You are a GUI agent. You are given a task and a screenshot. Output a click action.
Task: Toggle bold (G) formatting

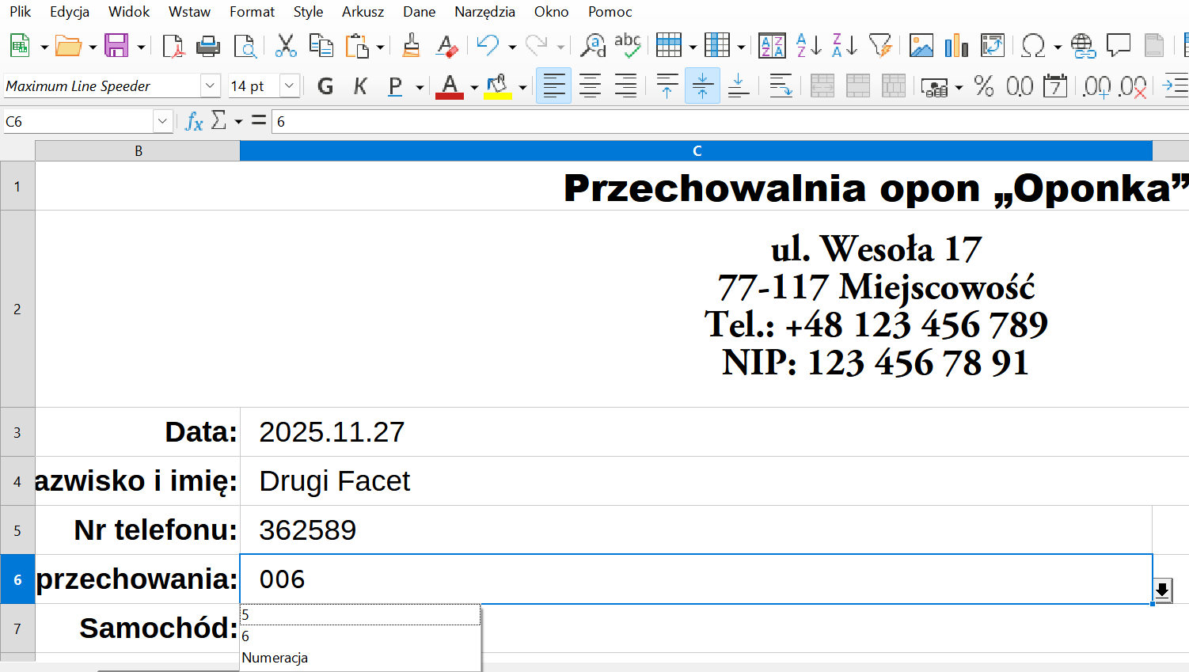point(325,85)
